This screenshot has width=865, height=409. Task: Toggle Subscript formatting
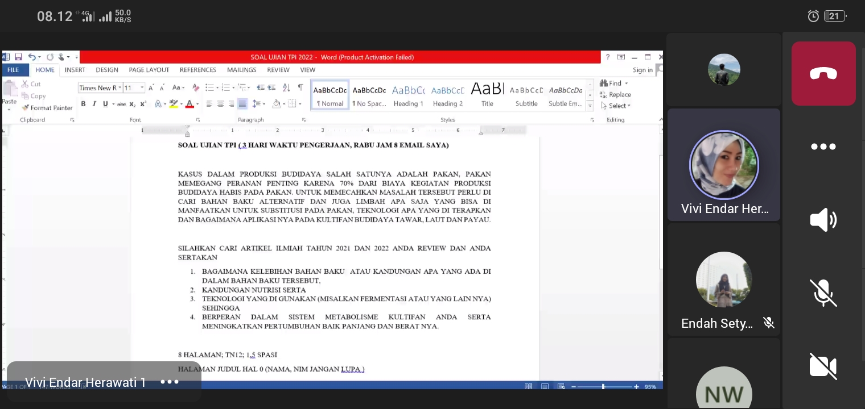tap(132, 104)
